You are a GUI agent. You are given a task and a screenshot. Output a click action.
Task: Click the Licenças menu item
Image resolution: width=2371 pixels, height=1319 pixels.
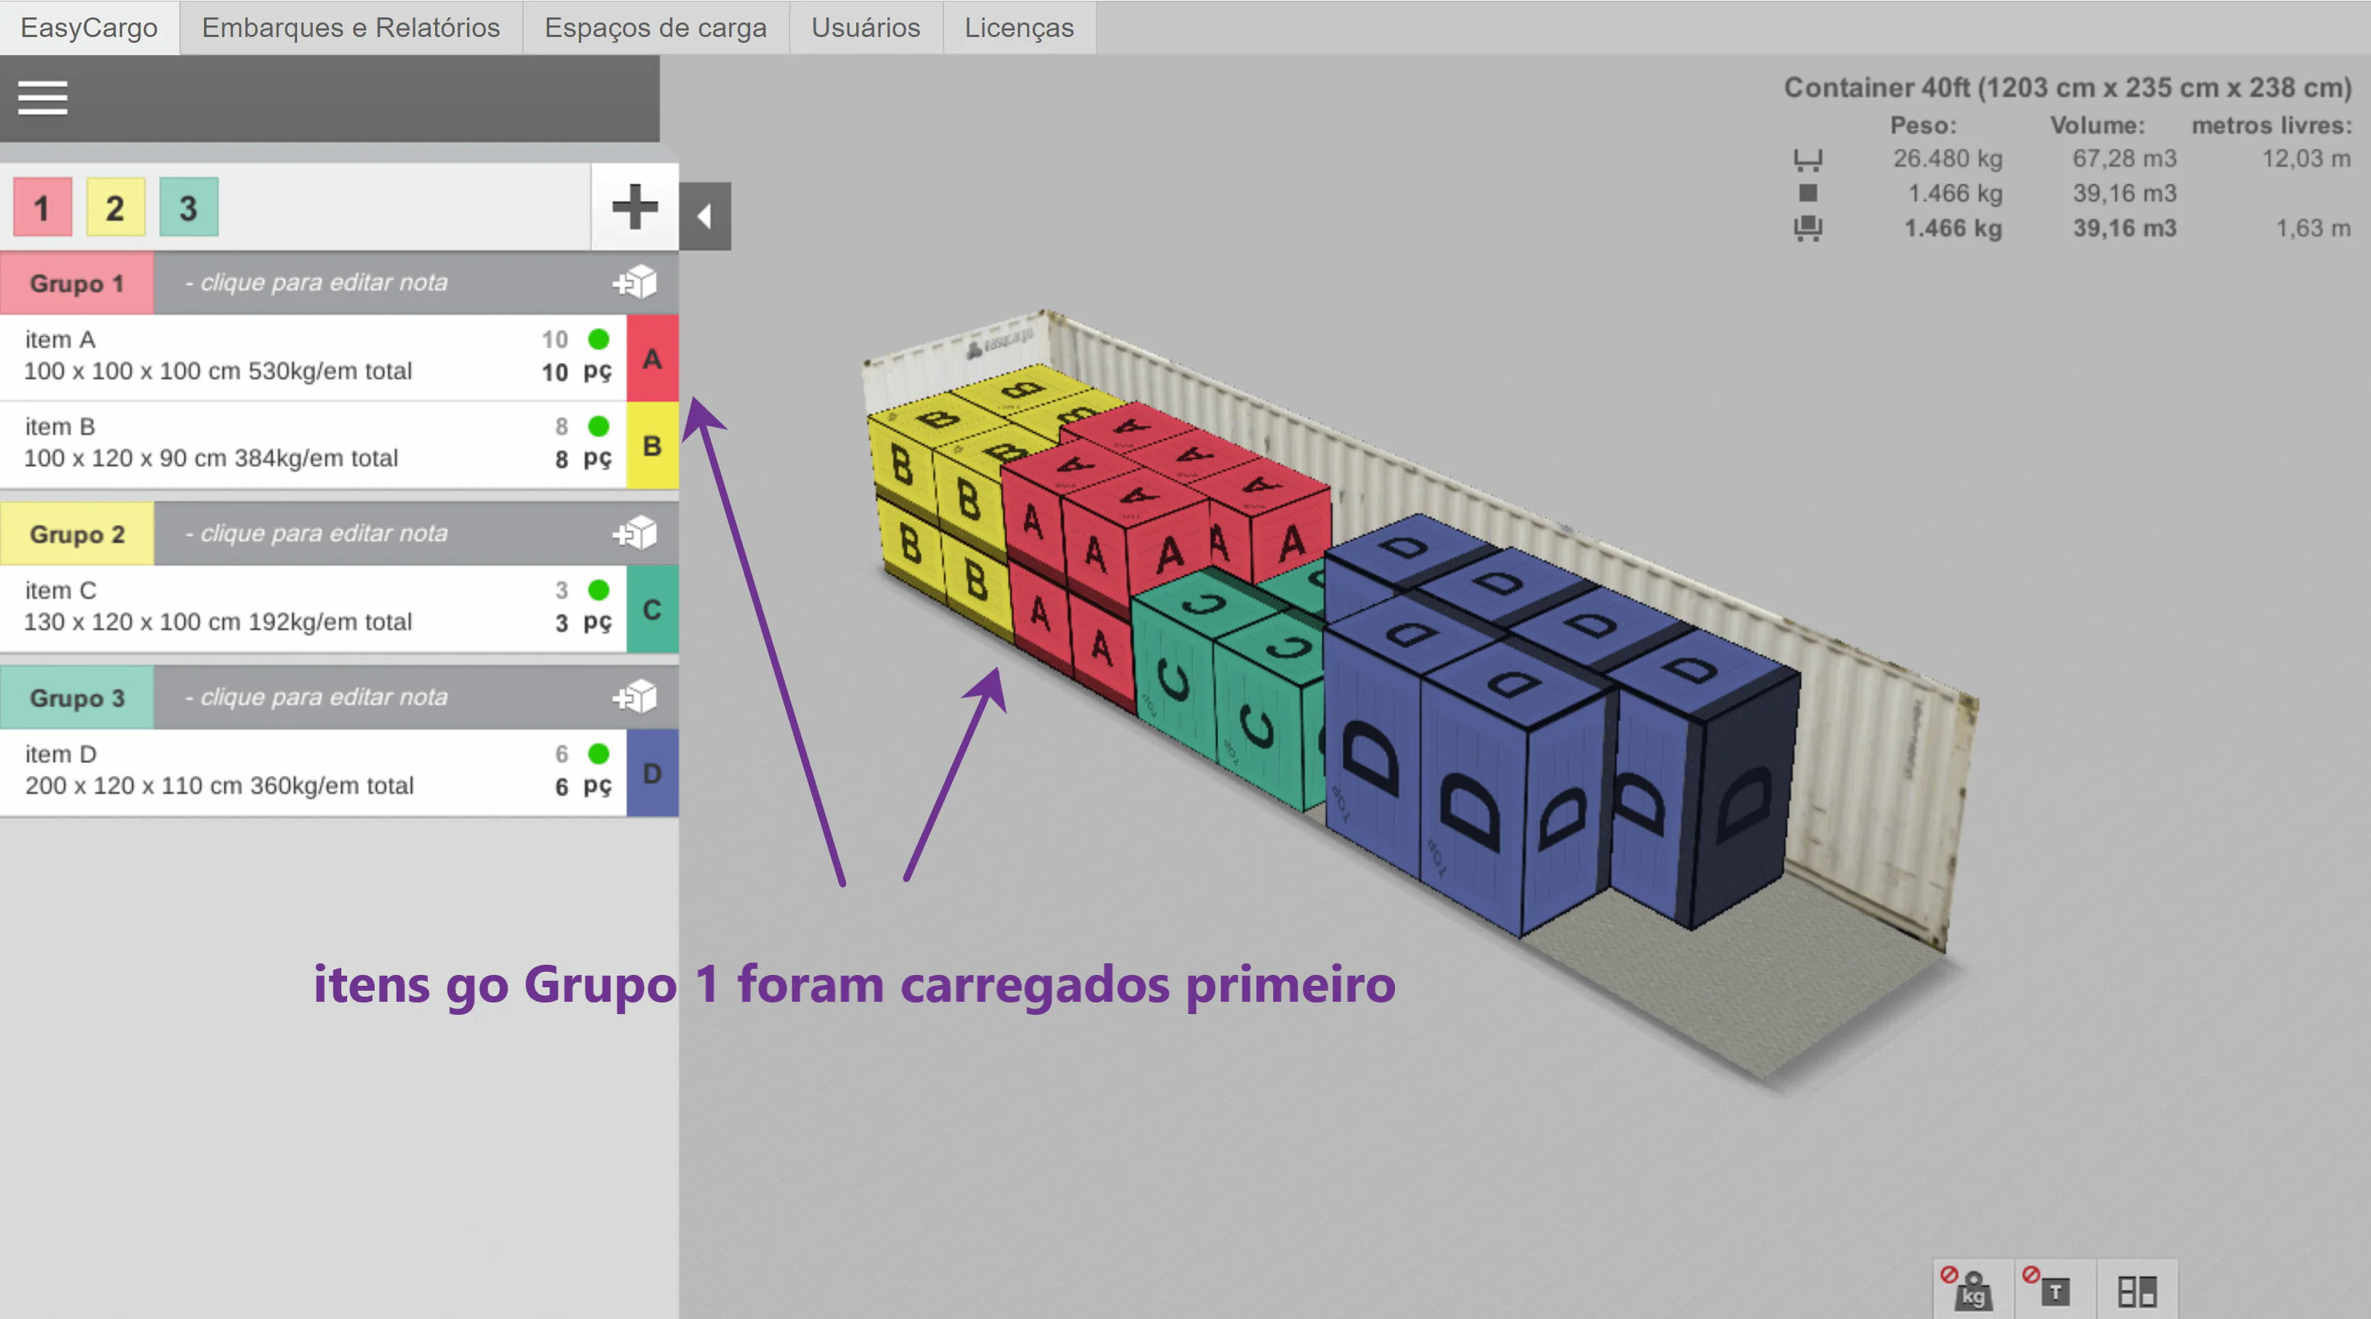(x=1019, y=28)
